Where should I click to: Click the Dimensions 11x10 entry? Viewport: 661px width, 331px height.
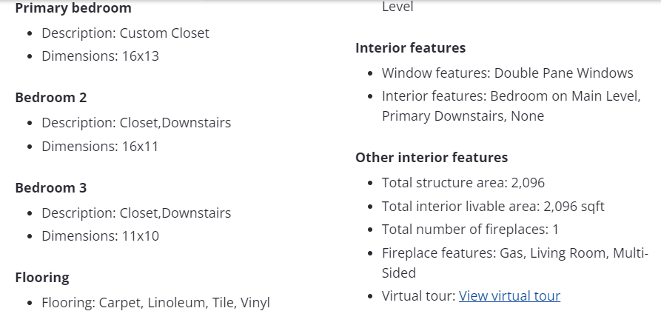click(x=100, y=237)
